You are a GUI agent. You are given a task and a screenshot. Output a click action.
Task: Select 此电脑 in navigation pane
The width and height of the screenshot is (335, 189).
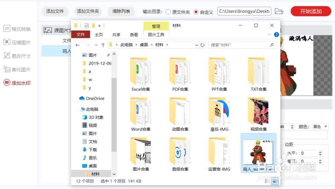tap(89, 109)
